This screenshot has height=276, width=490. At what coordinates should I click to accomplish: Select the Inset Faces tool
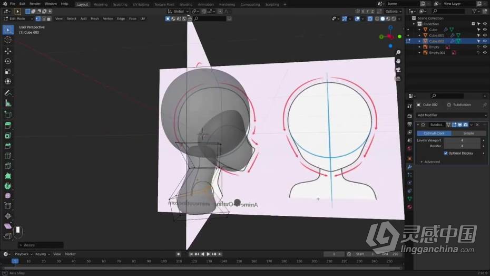tap(8, 136)
